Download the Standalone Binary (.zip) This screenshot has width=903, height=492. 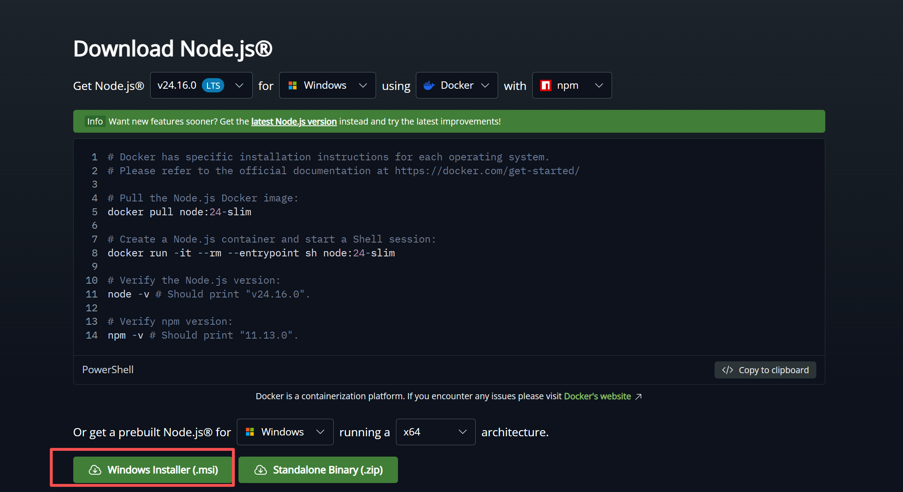click(x=318, y=470)
